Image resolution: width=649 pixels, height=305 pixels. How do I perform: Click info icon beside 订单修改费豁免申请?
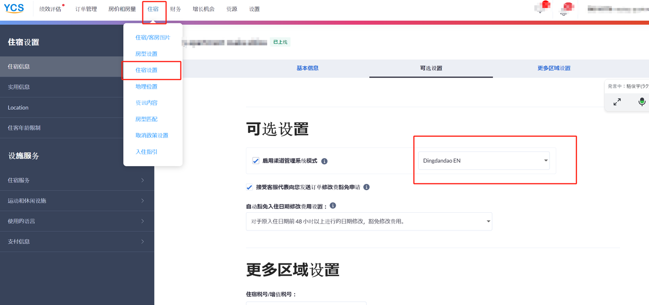[367, 187]
